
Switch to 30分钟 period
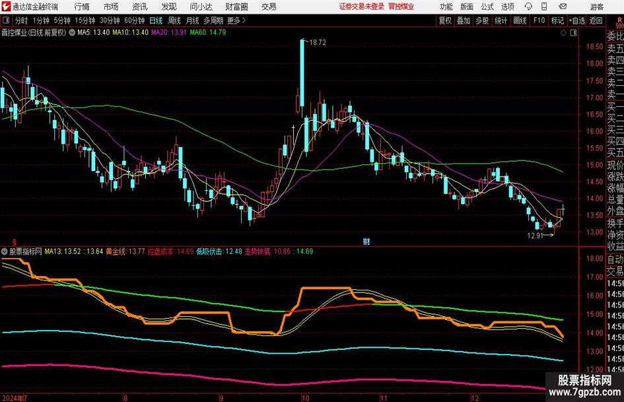click(x=110, y=20)
